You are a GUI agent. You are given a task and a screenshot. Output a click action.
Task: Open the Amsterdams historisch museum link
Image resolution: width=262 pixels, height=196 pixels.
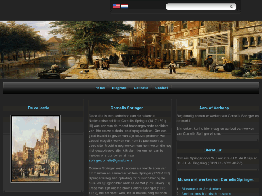click(x=206, y=194)
